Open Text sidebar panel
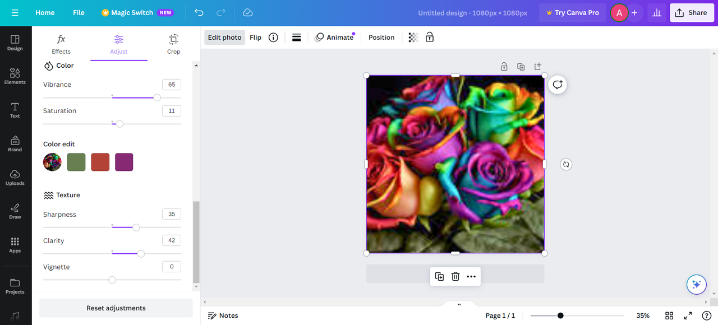The height and width of the screenshot is (325, 718). [15, 110]
